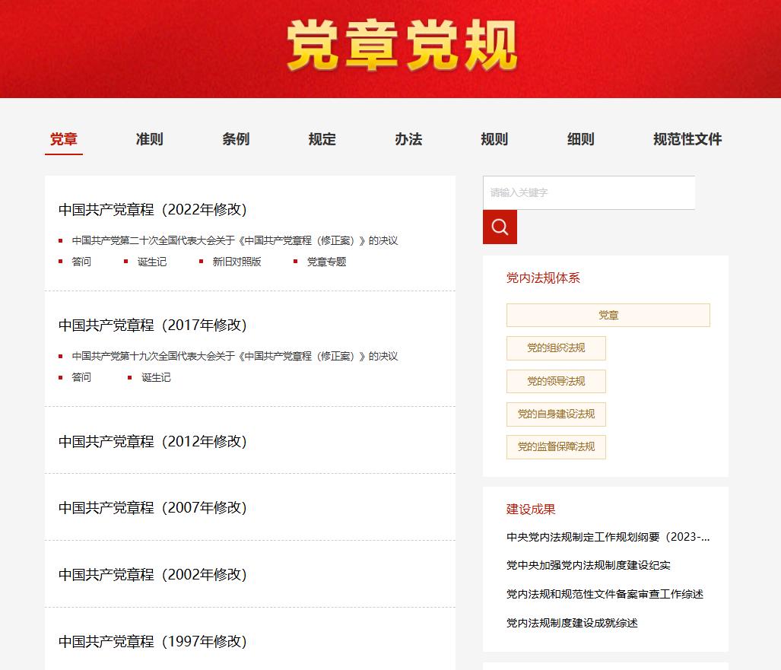Open 党中央加强党内法规制度建设纪实
This screenshot has height=670, width=781.
589,565
